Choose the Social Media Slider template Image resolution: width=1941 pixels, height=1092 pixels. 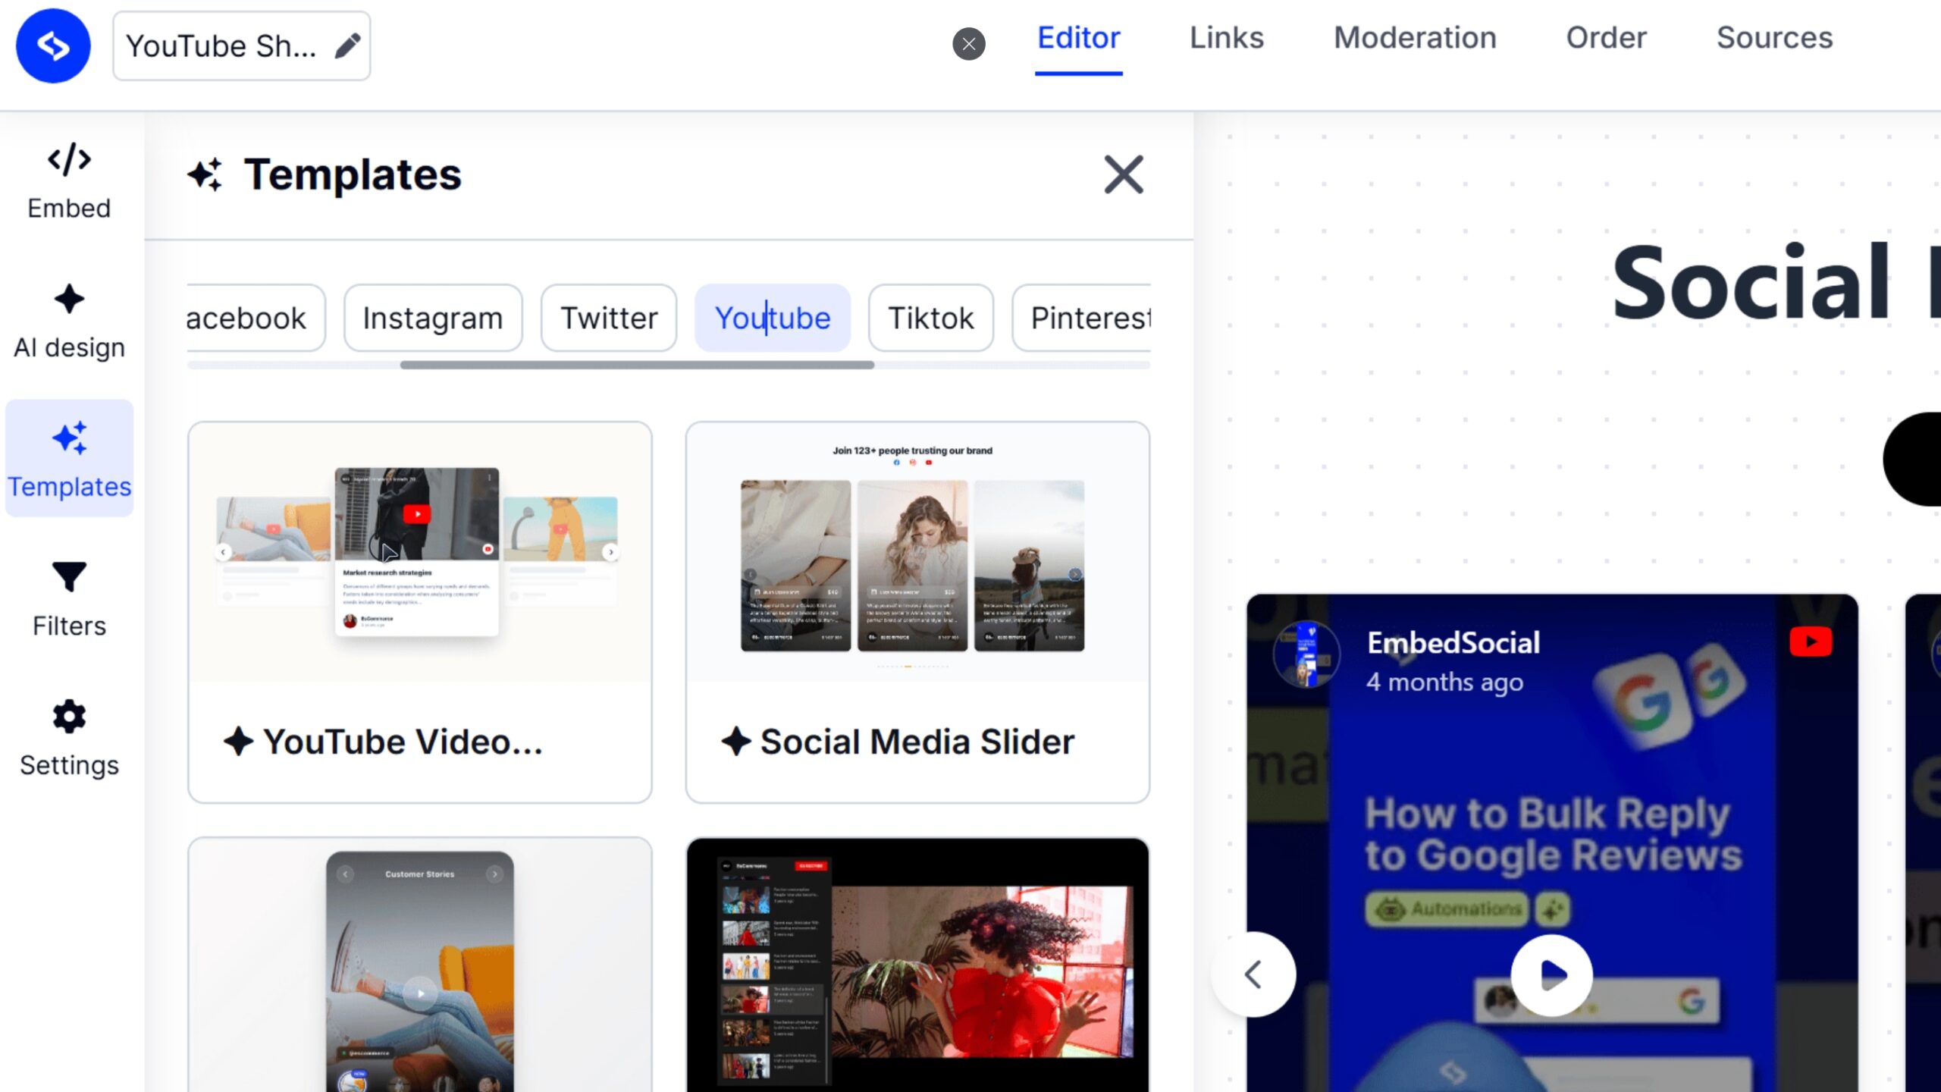917,607
